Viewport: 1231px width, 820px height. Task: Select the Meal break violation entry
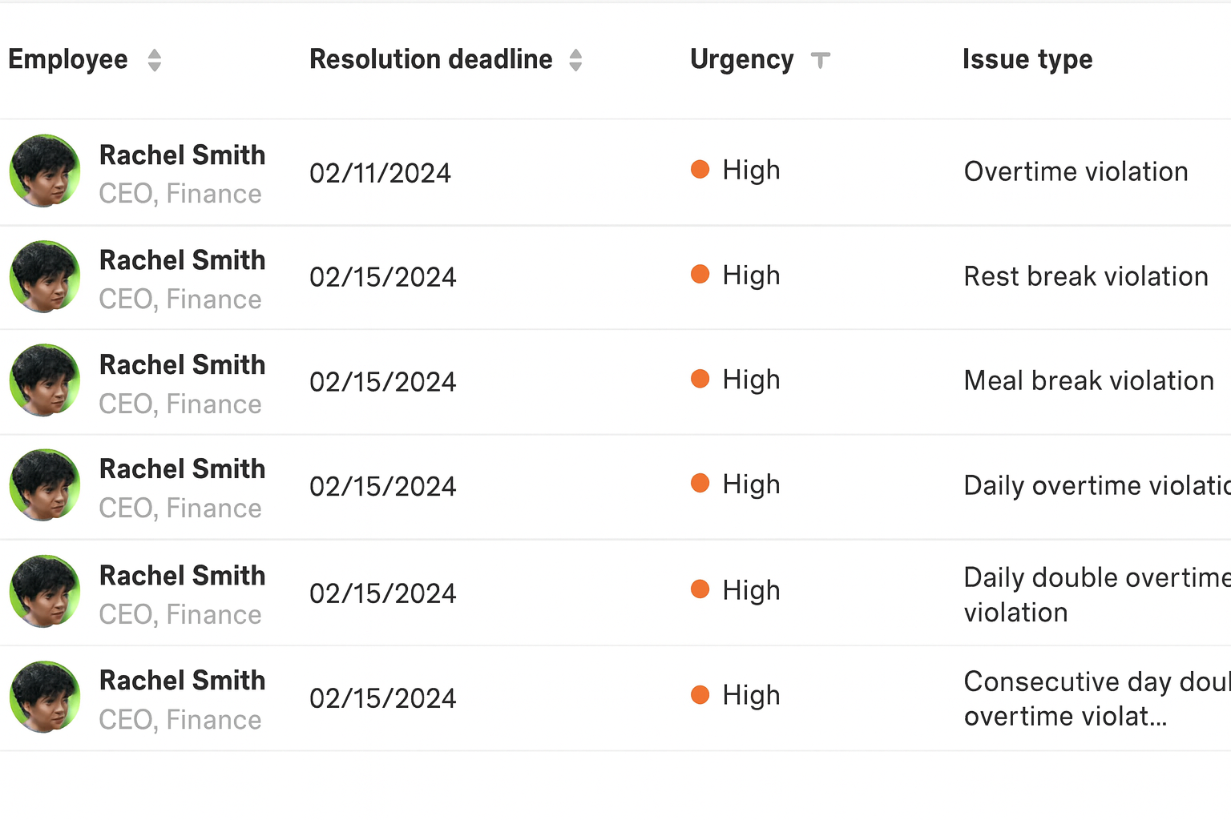point(1088,380)
